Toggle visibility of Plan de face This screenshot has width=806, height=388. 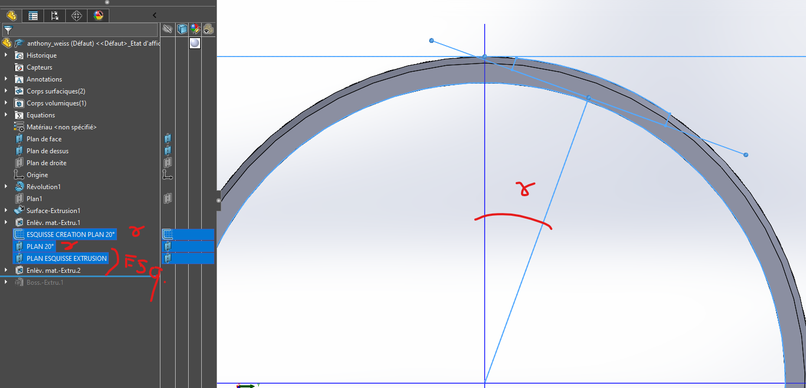pyautogui.click(x=168, y=139)
